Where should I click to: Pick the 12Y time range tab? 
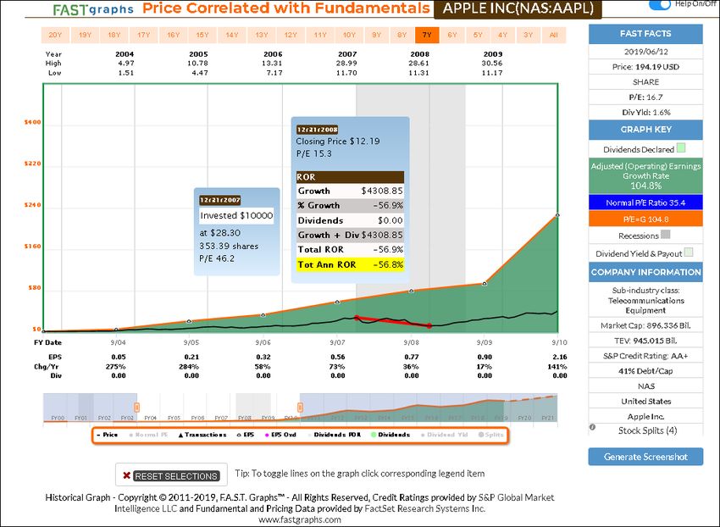point(291,35)
